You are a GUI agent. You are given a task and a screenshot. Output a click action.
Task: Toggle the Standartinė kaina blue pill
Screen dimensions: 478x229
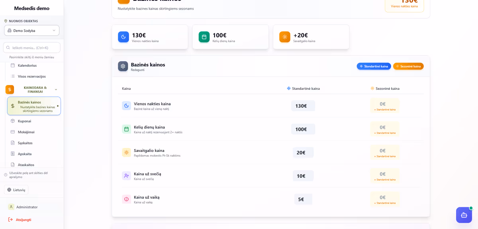[x=374, y=66]
